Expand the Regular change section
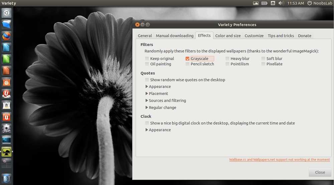334x185 pixels. point(147,108)
